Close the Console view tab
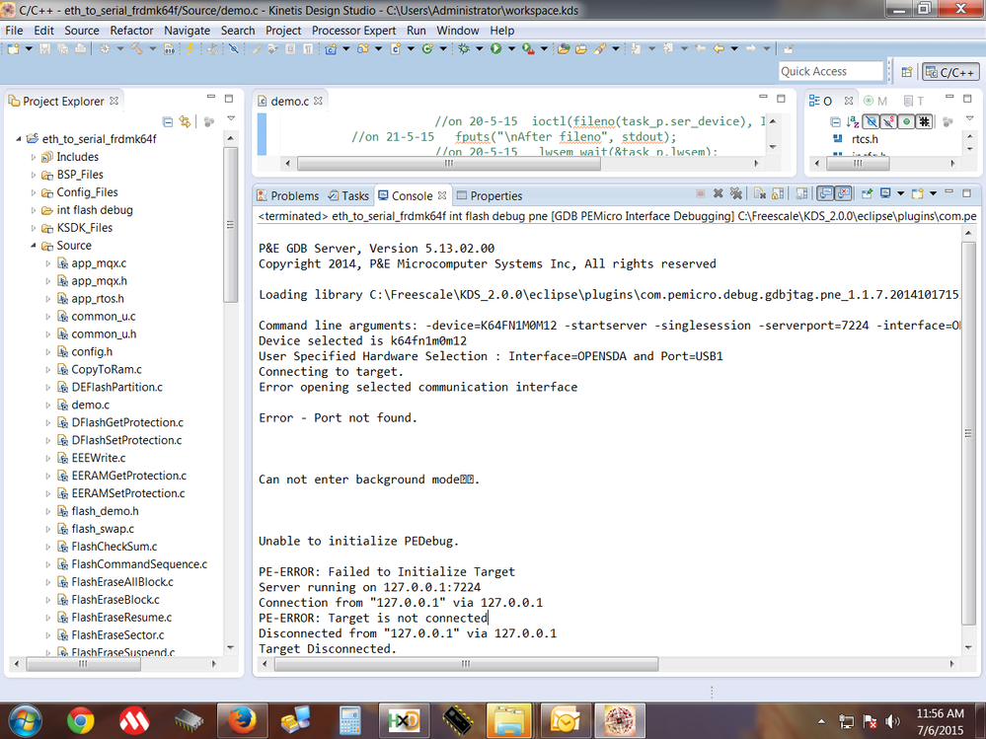Image resolution: width=986 pixels, height=739 pixels. pyautogui.click(x=442, y=195)
